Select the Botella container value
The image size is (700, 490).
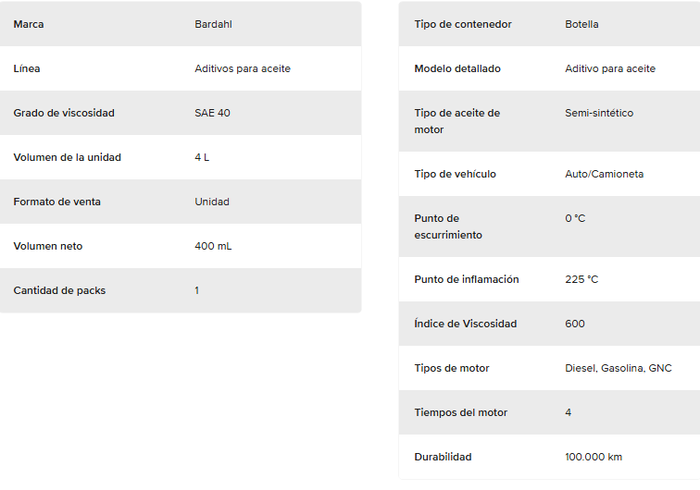pos(581,24)
